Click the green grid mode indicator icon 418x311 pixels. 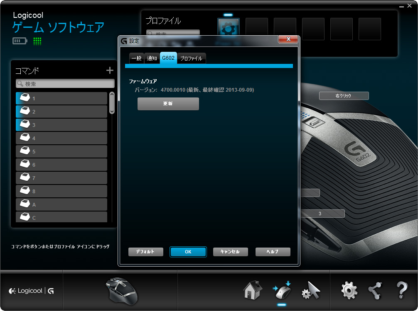point(37,41)
